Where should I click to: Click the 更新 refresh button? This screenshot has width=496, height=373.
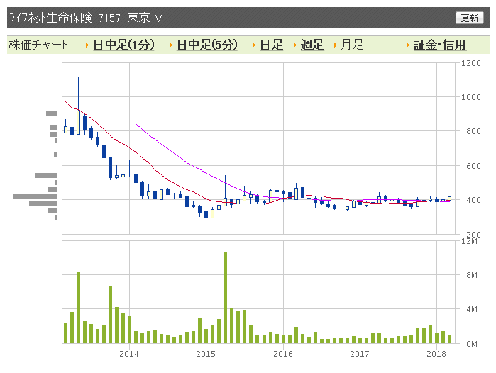pyautogui.click(x=470, y=18)
